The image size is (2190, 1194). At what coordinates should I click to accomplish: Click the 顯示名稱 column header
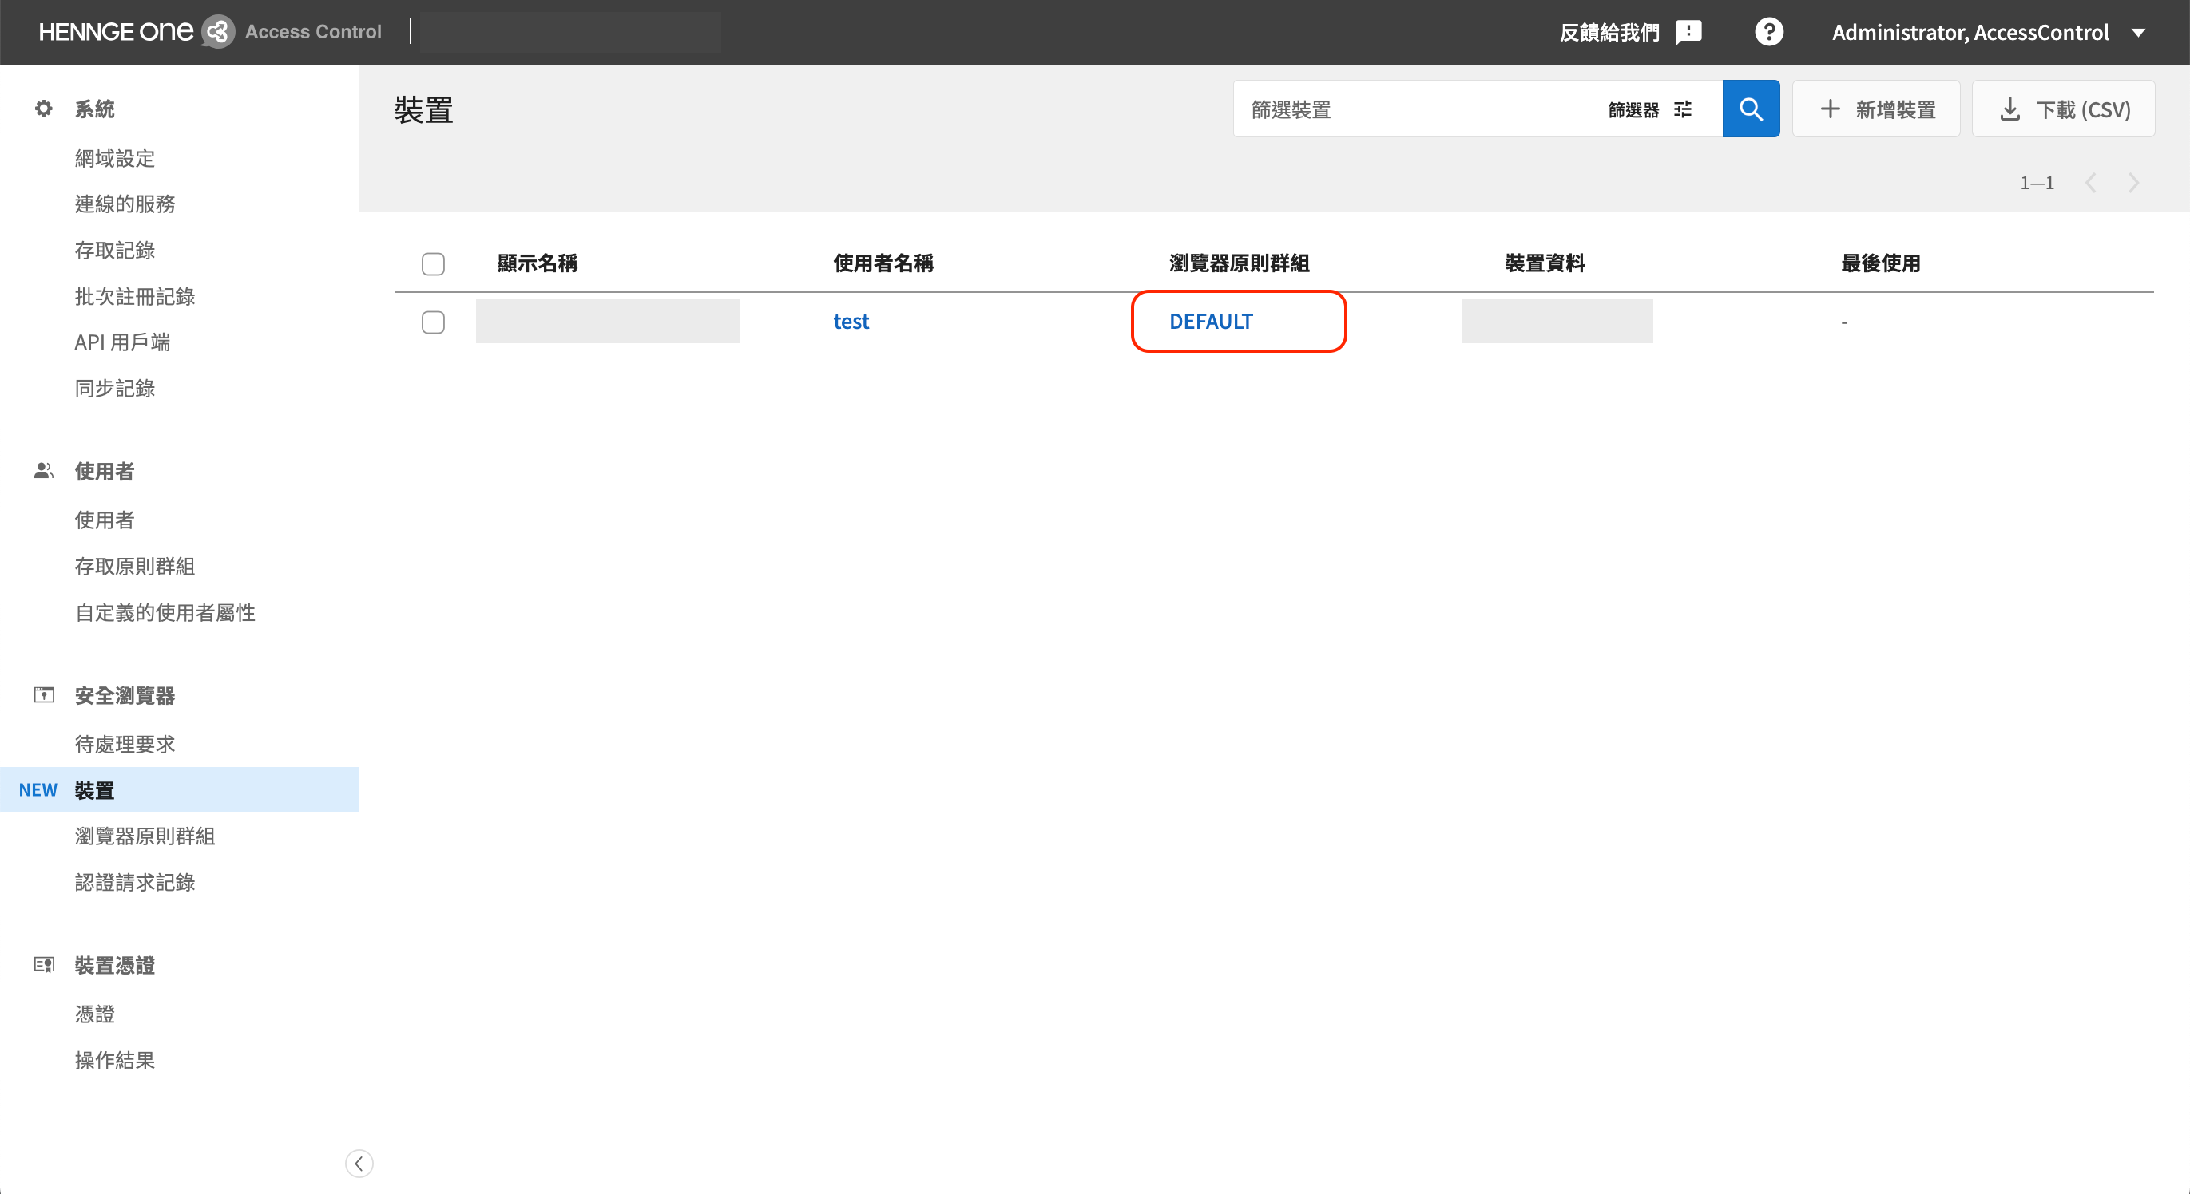[538, 263]
